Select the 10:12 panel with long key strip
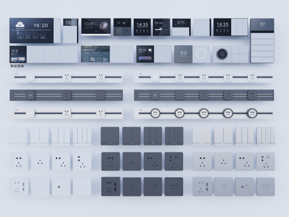This screenshot has width=289, height=217. coord(43,54)
